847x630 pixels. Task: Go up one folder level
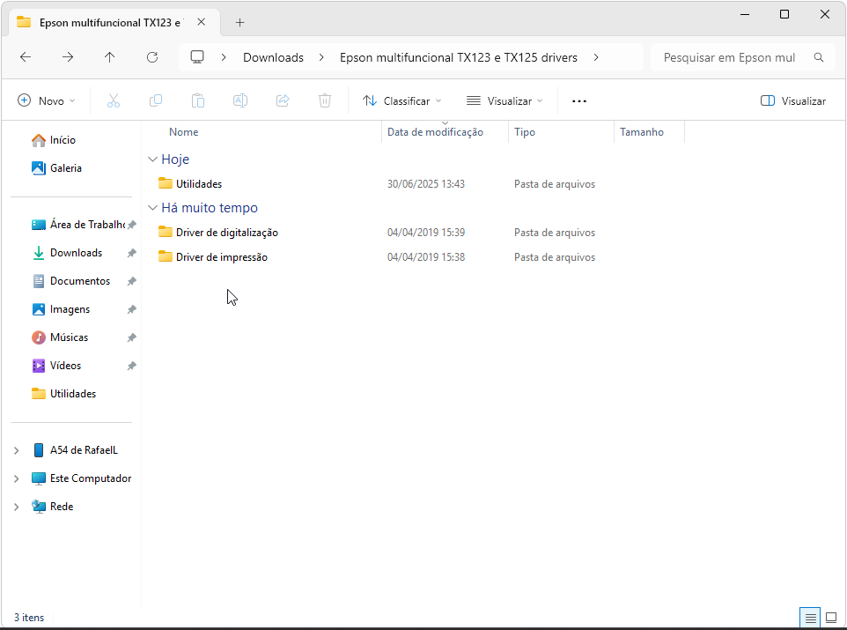pyautogui.click(x=110, y=57)
